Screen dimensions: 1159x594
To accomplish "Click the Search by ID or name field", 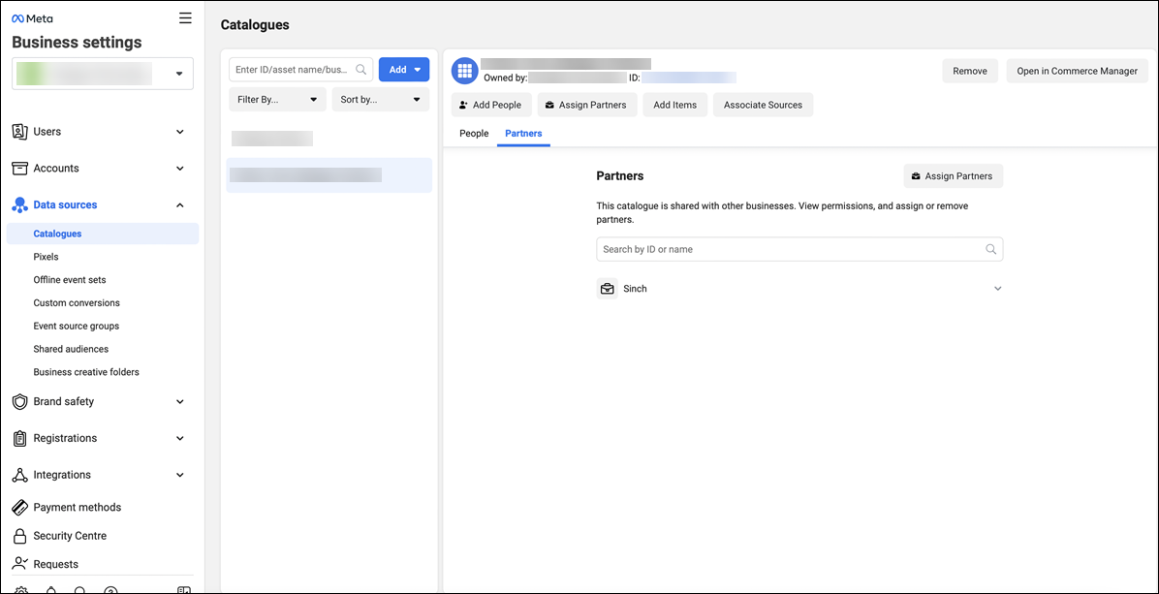I will pos(799,249).
